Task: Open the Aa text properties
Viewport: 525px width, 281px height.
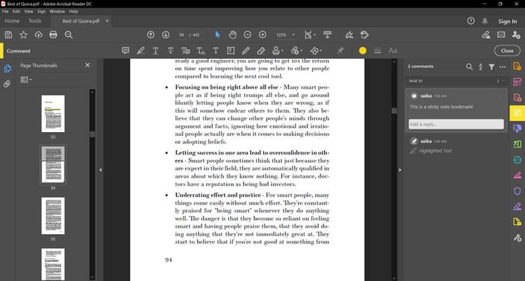Action: click(x=393, y=50)
